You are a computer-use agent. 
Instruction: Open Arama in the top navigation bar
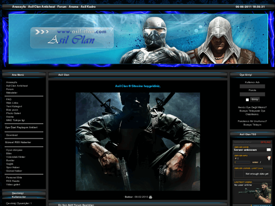(73, 7)
